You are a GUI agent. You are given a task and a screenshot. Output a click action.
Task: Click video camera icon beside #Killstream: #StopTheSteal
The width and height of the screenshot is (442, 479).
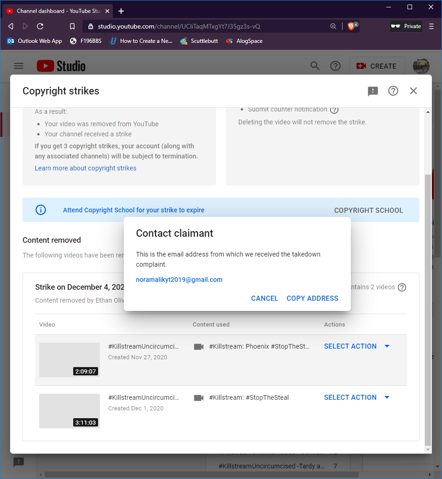(x=198, y=397)
